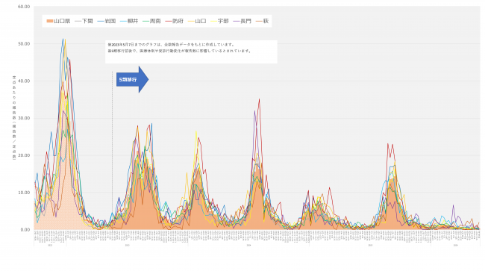Click the orange 山口県 legend swatch
Screen dimensions: 485x271
point(50,21)
